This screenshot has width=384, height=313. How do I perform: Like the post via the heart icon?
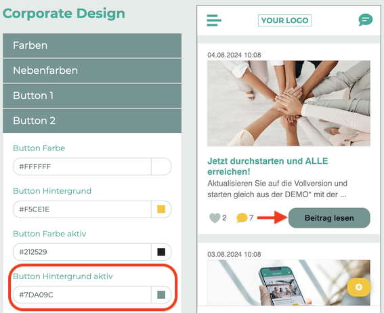215,218
